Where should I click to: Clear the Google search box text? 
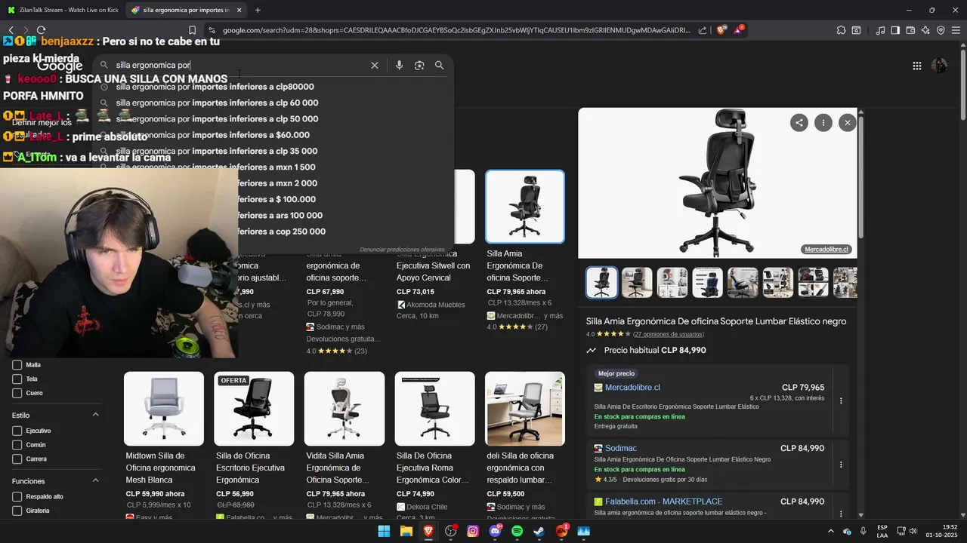[374, 66]
